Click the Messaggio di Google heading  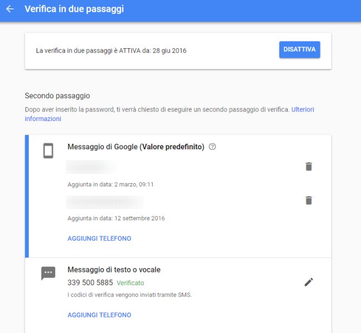pos(136,147)
